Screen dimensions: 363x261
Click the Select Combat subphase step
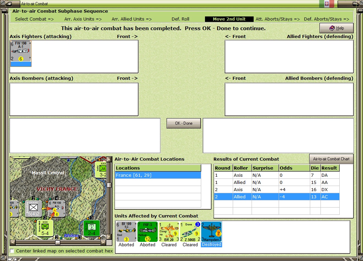(x=34, y=19)
